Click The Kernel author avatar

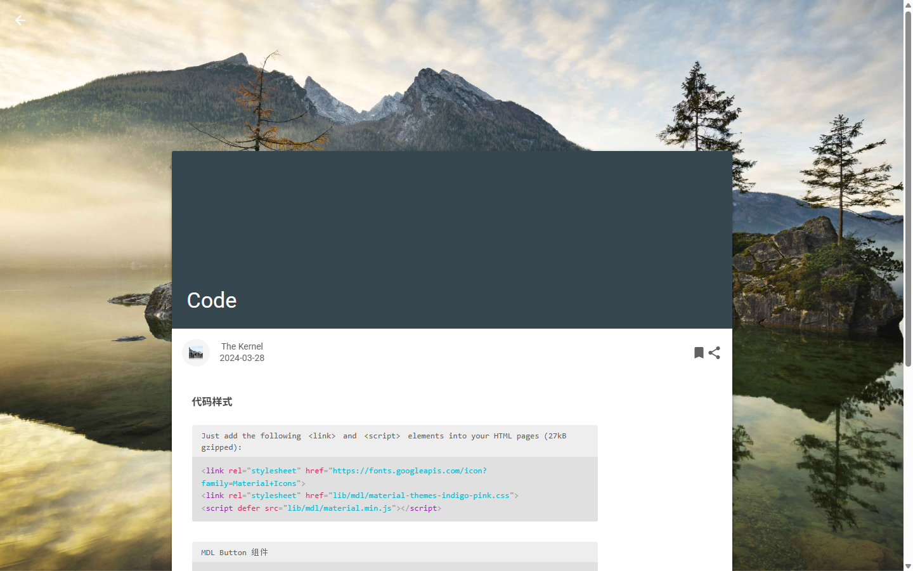pyautogui.click(x=196, y=353)
